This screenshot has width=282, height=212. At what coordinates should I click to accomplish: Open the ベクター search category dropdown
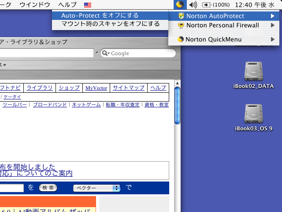pos(97,188)
